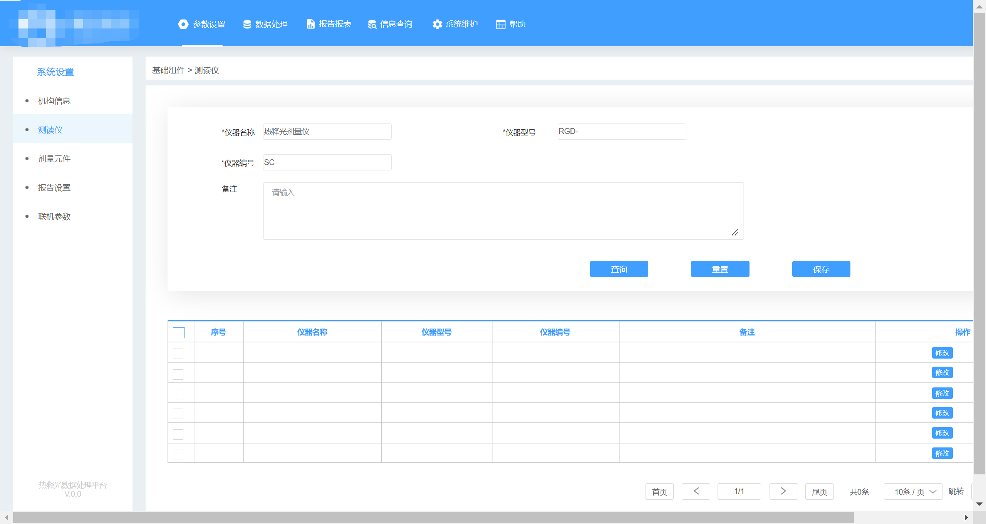Image resolution: width=986 pixels, height=524 pixels.
Task: Click the 备注 column header
Action: 747,332
